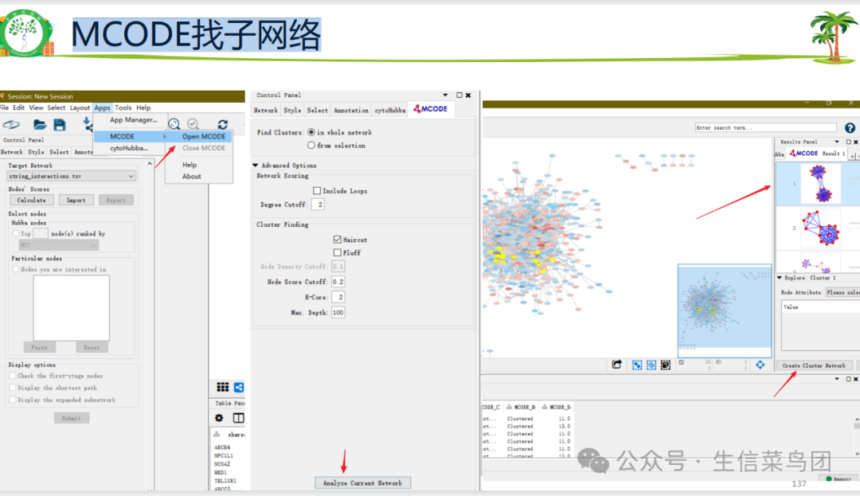Image resolution: width=860 pixels, height=496 pixels.
Task: Click the import network download icon
Action: [88, 124]
